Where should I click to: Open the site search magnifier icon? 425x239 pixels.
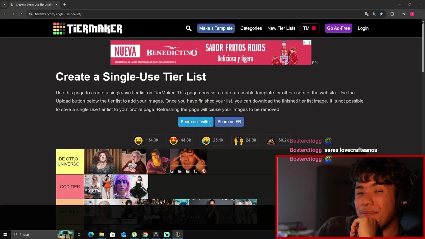pyautogui.click(x=189, y=28)
